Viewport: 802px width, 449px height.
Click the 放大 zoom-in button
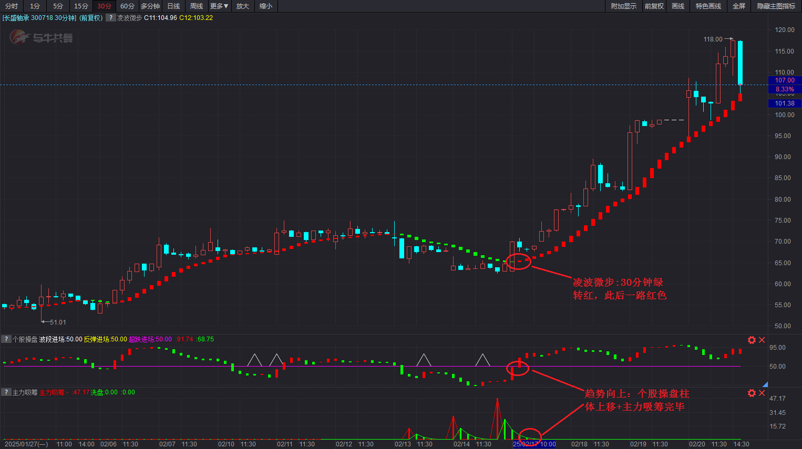click(x=243, y=6)
